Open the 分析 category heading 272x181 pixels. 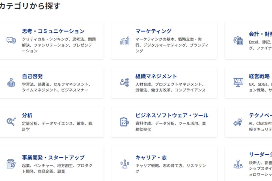tap(27, 116)
